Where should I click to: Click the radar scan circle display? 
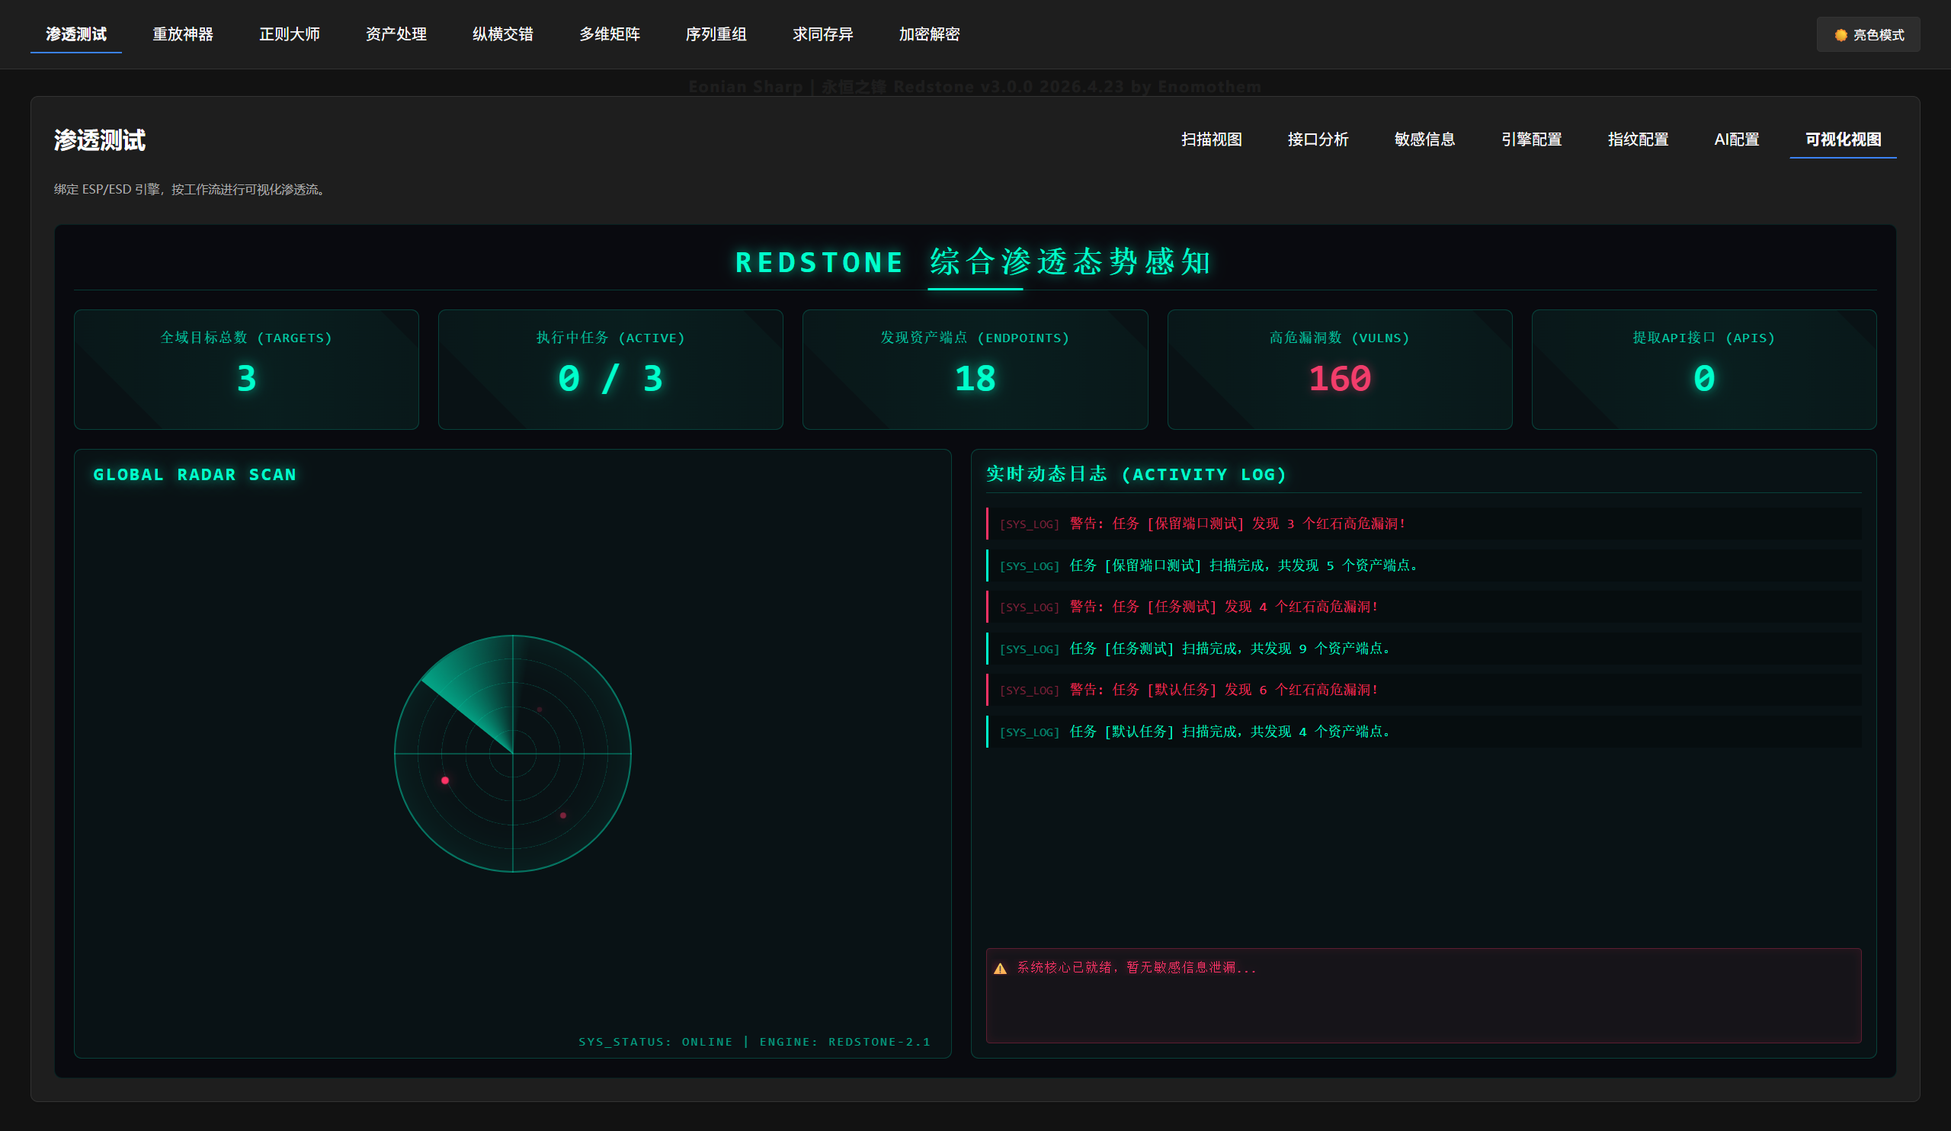coord(513,753)
